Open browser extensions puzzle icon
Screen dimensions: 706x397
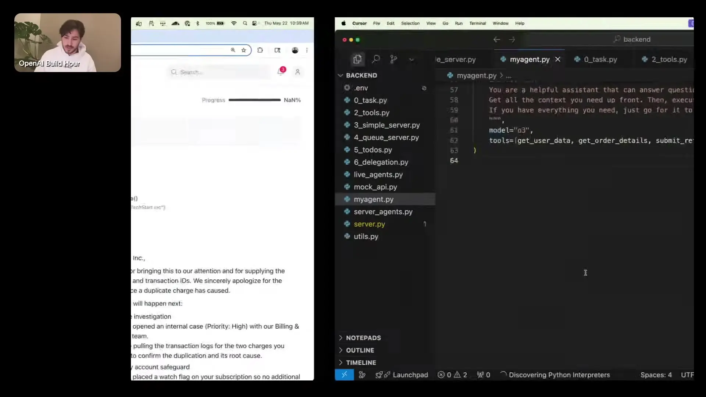point(260,50)
